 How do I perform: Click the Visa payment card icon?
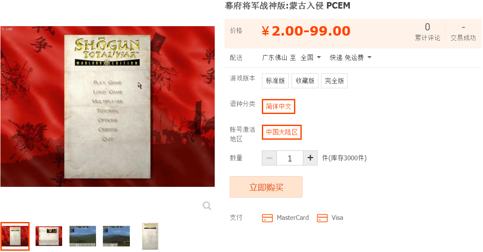(x=322, y=218)
